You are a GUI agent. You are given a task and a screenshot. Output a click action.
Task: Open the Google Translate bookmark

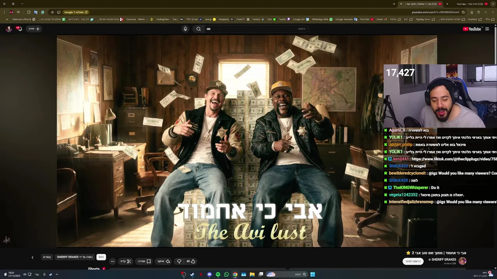pos(346,19)
